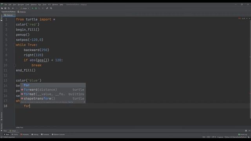Open the Run menu
251x141 pixels.
tap(40, 5)
